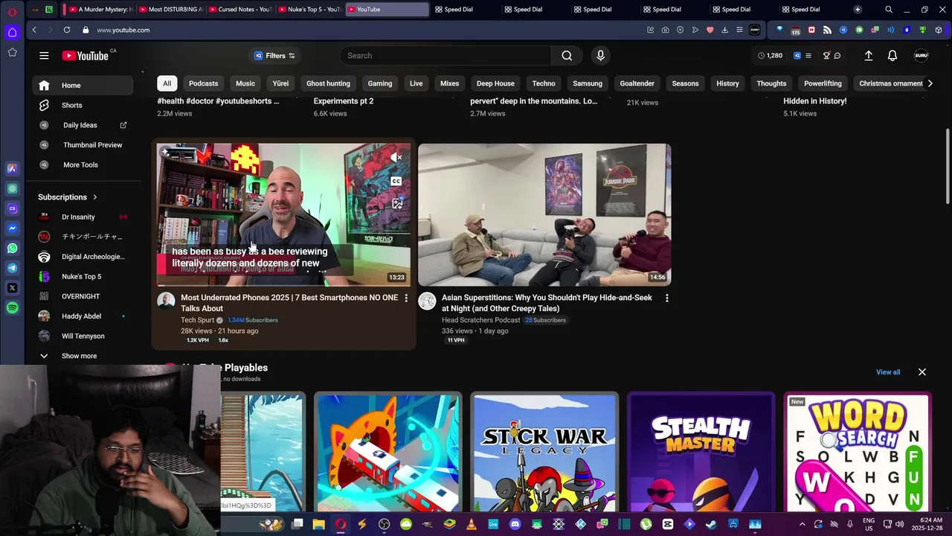Open a new browser tab with plus

coord(858,10)
